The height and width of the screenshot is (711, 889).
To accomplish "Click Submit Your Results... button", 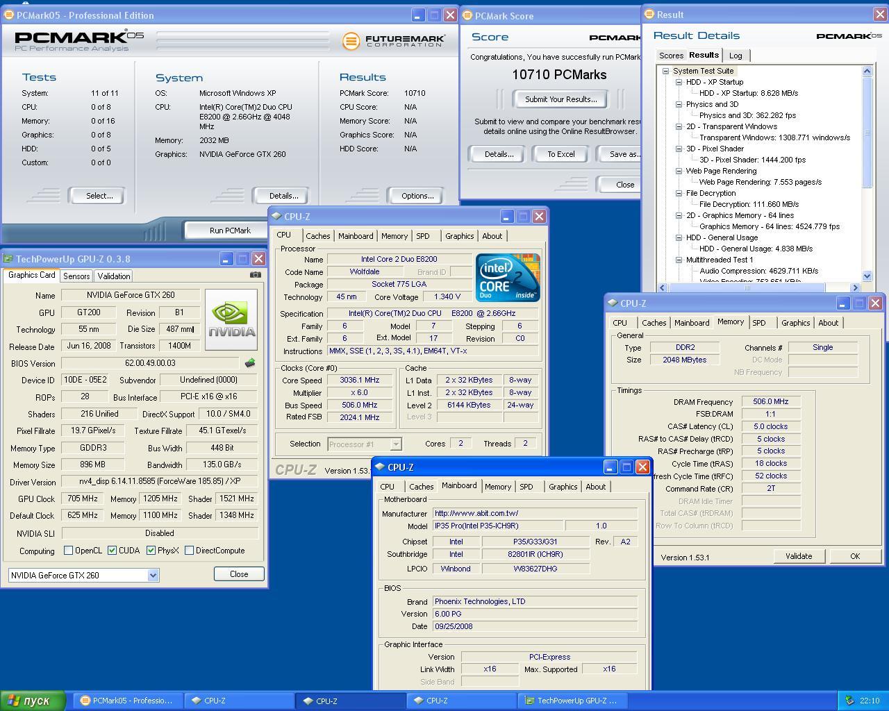I will click(x=560, y=99).
